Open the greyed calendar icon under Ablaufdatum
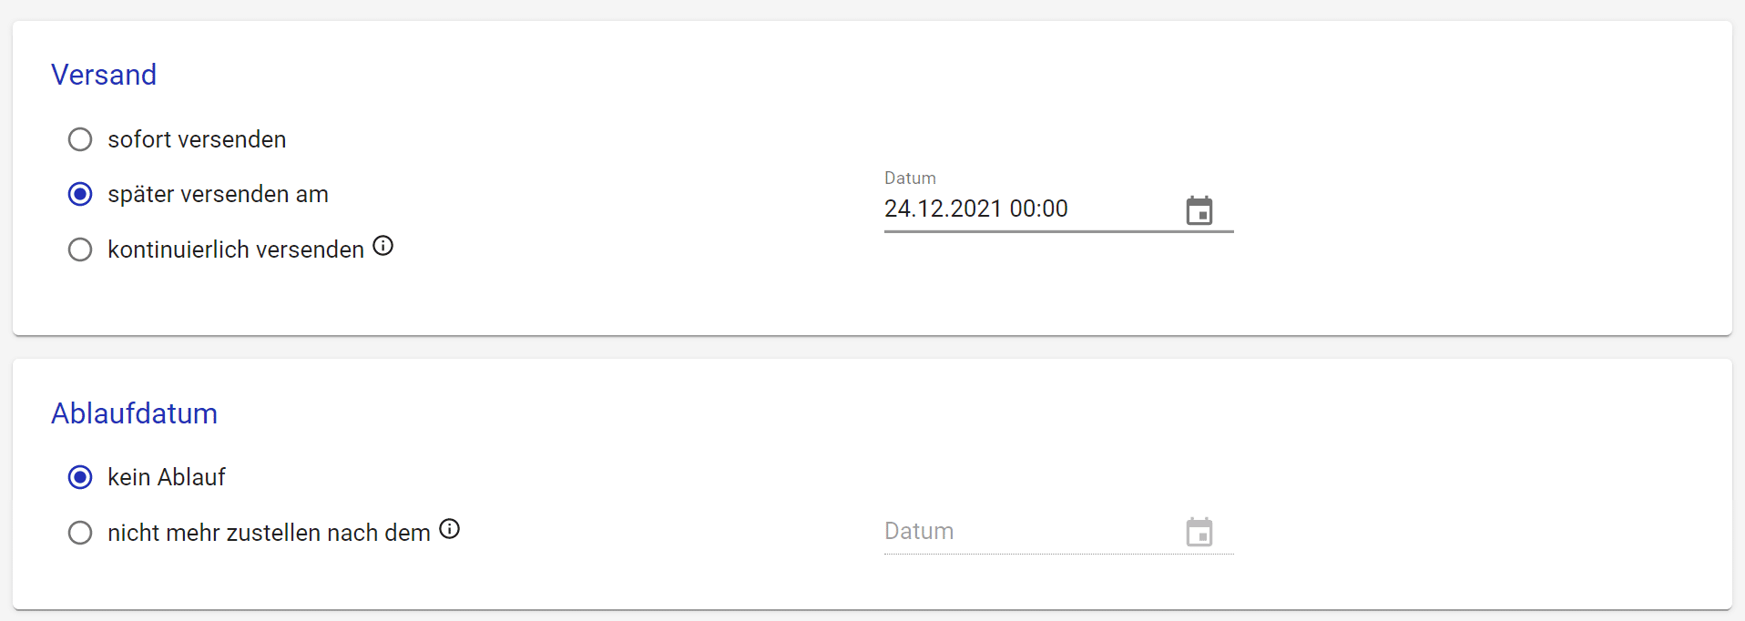1745x621 pixels. [1199, 532]
